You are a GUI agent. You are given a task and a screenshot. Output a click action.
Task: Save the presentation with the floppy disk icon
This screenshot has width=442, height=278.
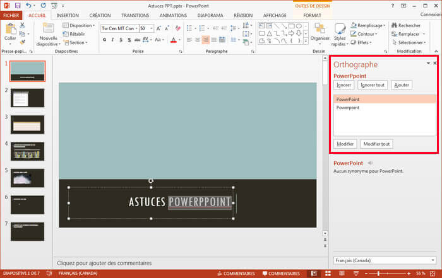point(18,5)
